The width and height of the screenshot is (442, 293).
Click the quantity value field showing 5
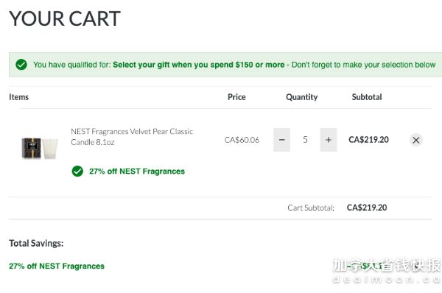click(305, 140)
